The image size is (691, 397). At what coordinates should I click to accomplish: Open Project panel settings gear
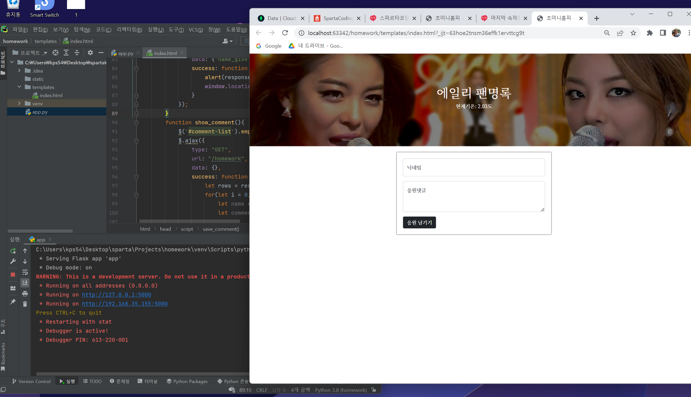pos(90,53)
